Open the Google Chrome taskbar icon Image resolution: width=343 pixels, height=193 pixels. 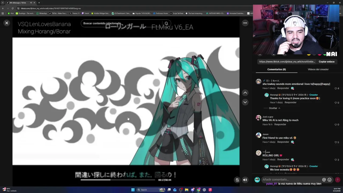[x=199, y=190]
